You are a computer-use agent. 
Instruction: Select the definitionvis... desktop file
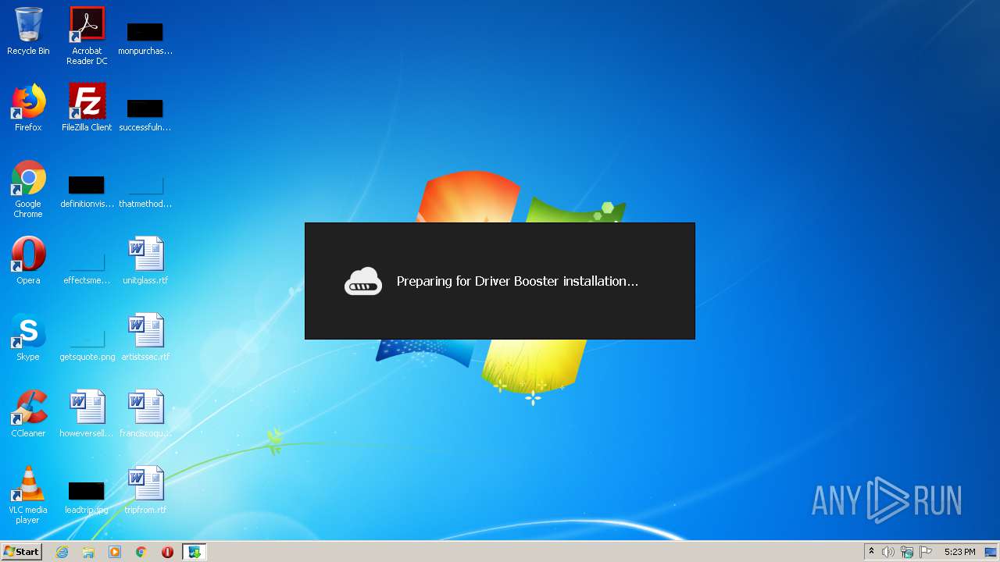click(87, 190)
